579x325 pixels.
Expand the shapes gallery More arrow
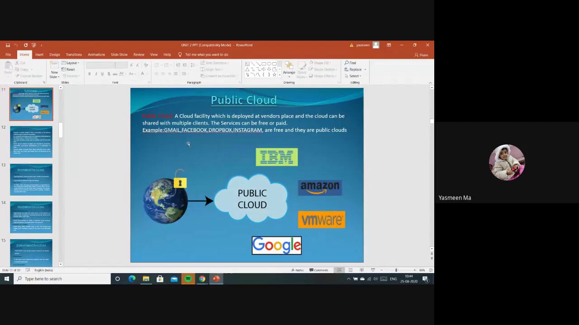pos(280,75)
